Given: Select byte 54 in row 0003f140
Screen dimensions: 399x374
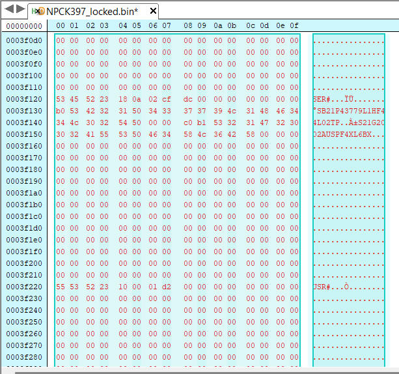Looking at the screenshot, I should (x=122, y=122).
